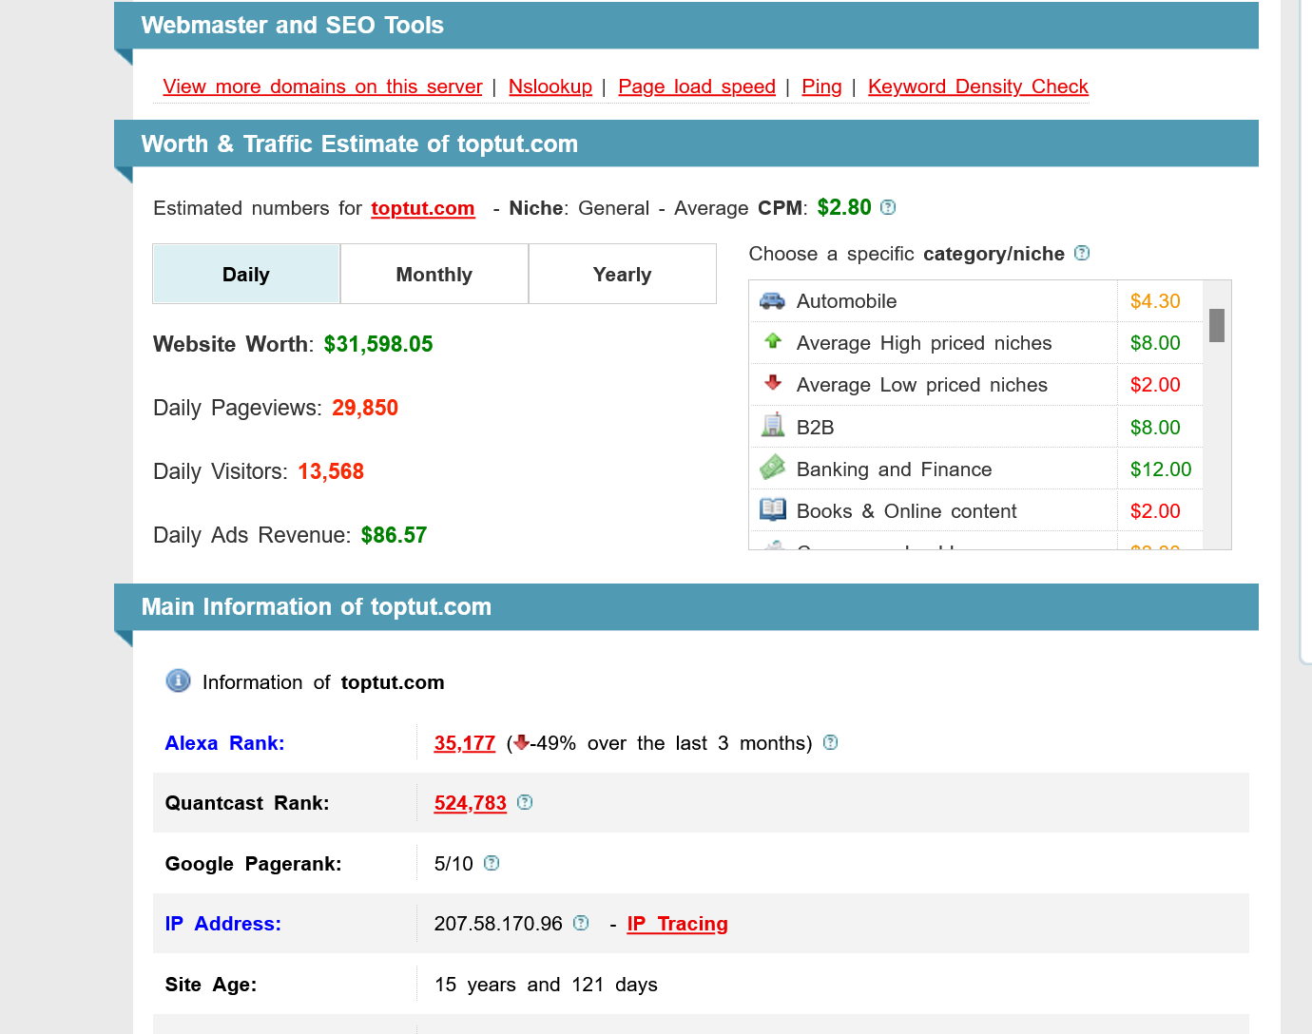Click the B2B fax machine icon

[x=772, y=426]
